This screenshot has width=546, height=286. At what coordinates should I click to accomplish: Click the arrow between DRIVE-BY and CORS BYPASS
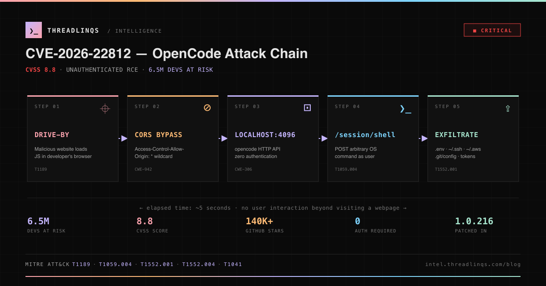[122, 138]
